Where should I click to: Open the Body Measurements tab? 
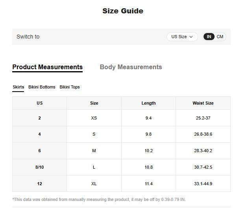[131, 67]
